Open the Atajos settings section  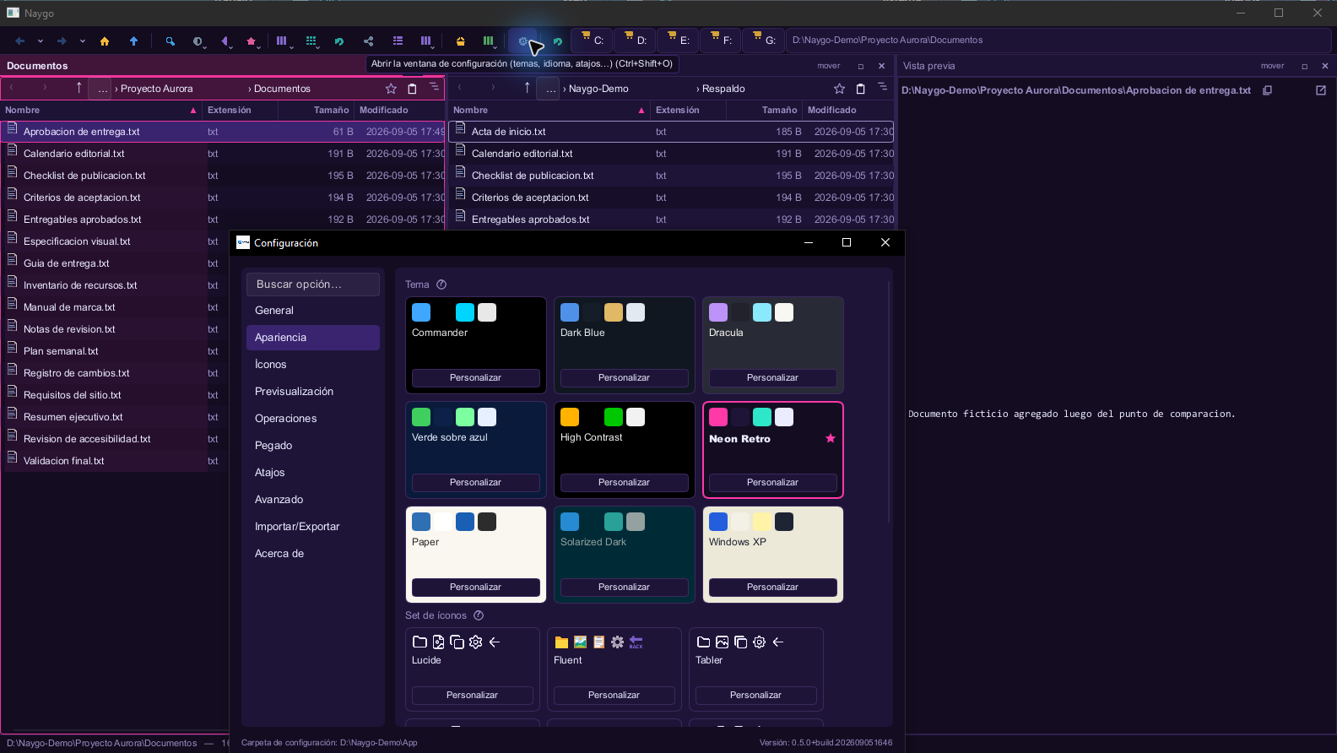313,473
